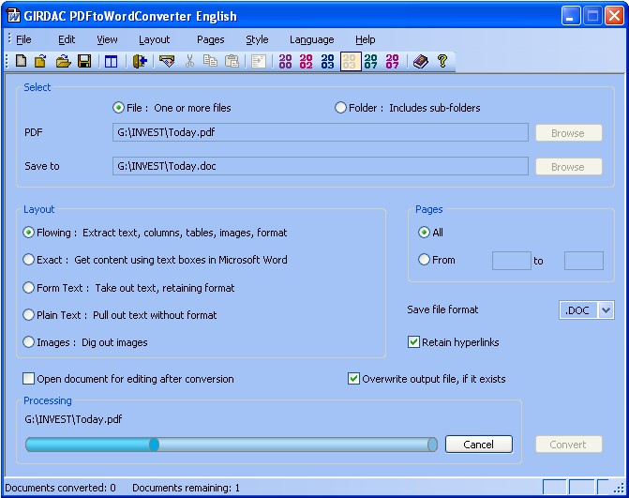
Task: Select the highlighted beige 2003 style icon
Action: pos(351,61)
